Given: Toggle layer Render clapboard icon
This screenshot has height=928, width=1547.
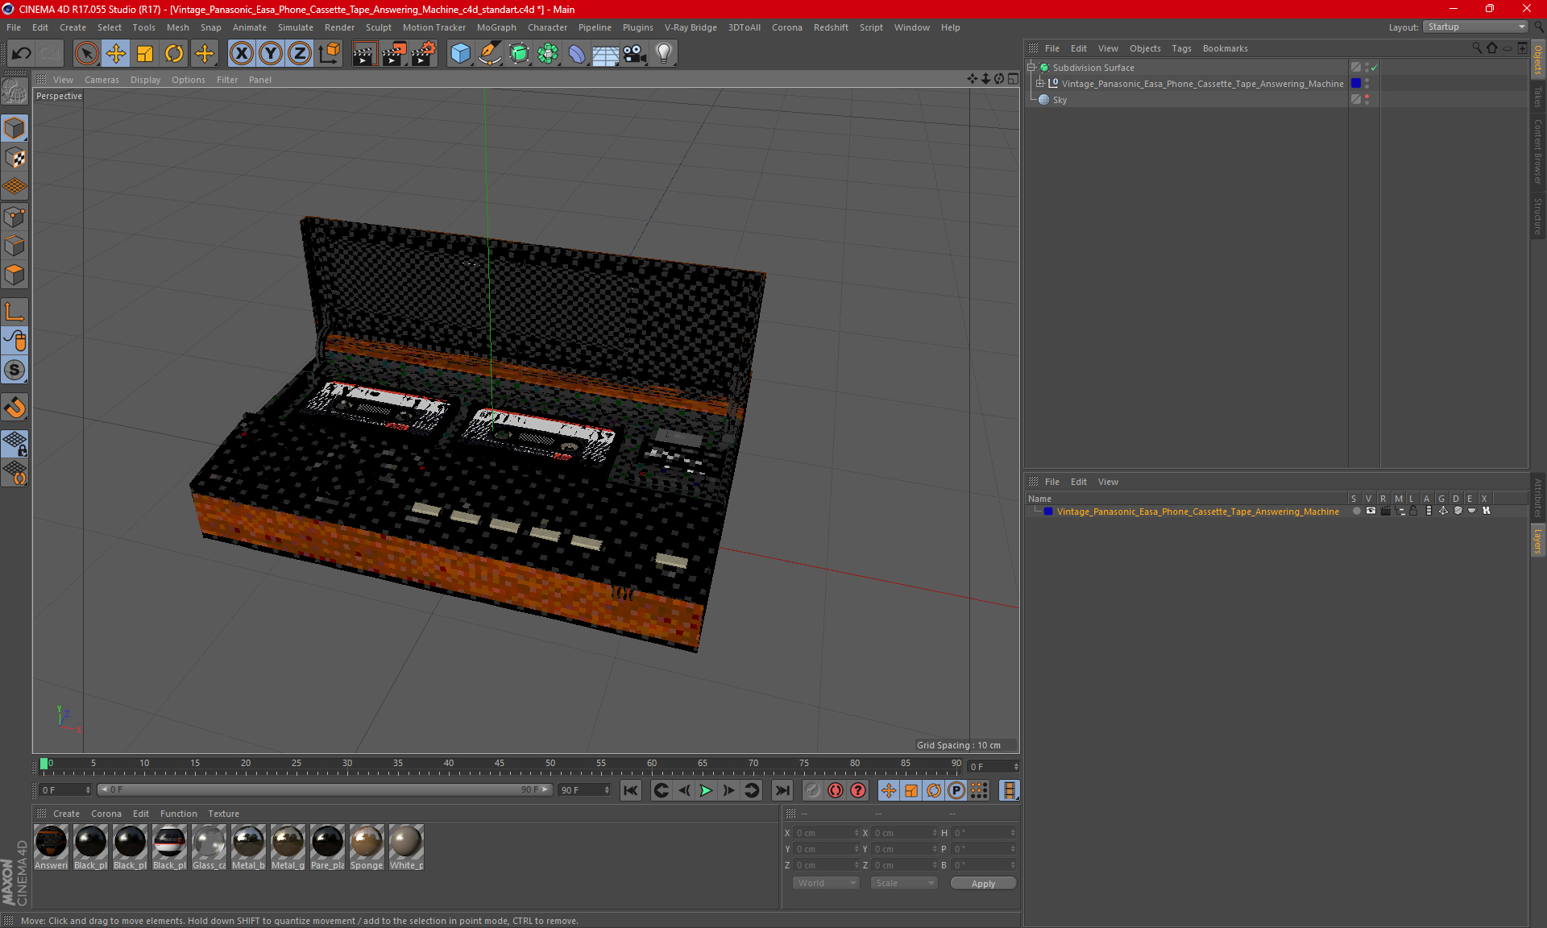Looking at the screenshot, I should pyautogui.click(x=1385, y=511).
